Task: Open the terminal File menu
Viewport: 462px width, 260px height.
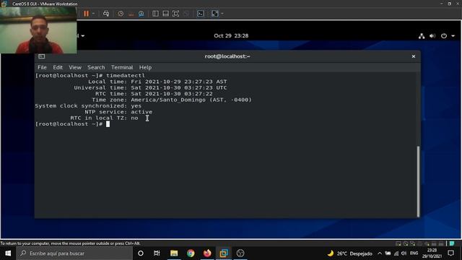Action: point(42,67)
